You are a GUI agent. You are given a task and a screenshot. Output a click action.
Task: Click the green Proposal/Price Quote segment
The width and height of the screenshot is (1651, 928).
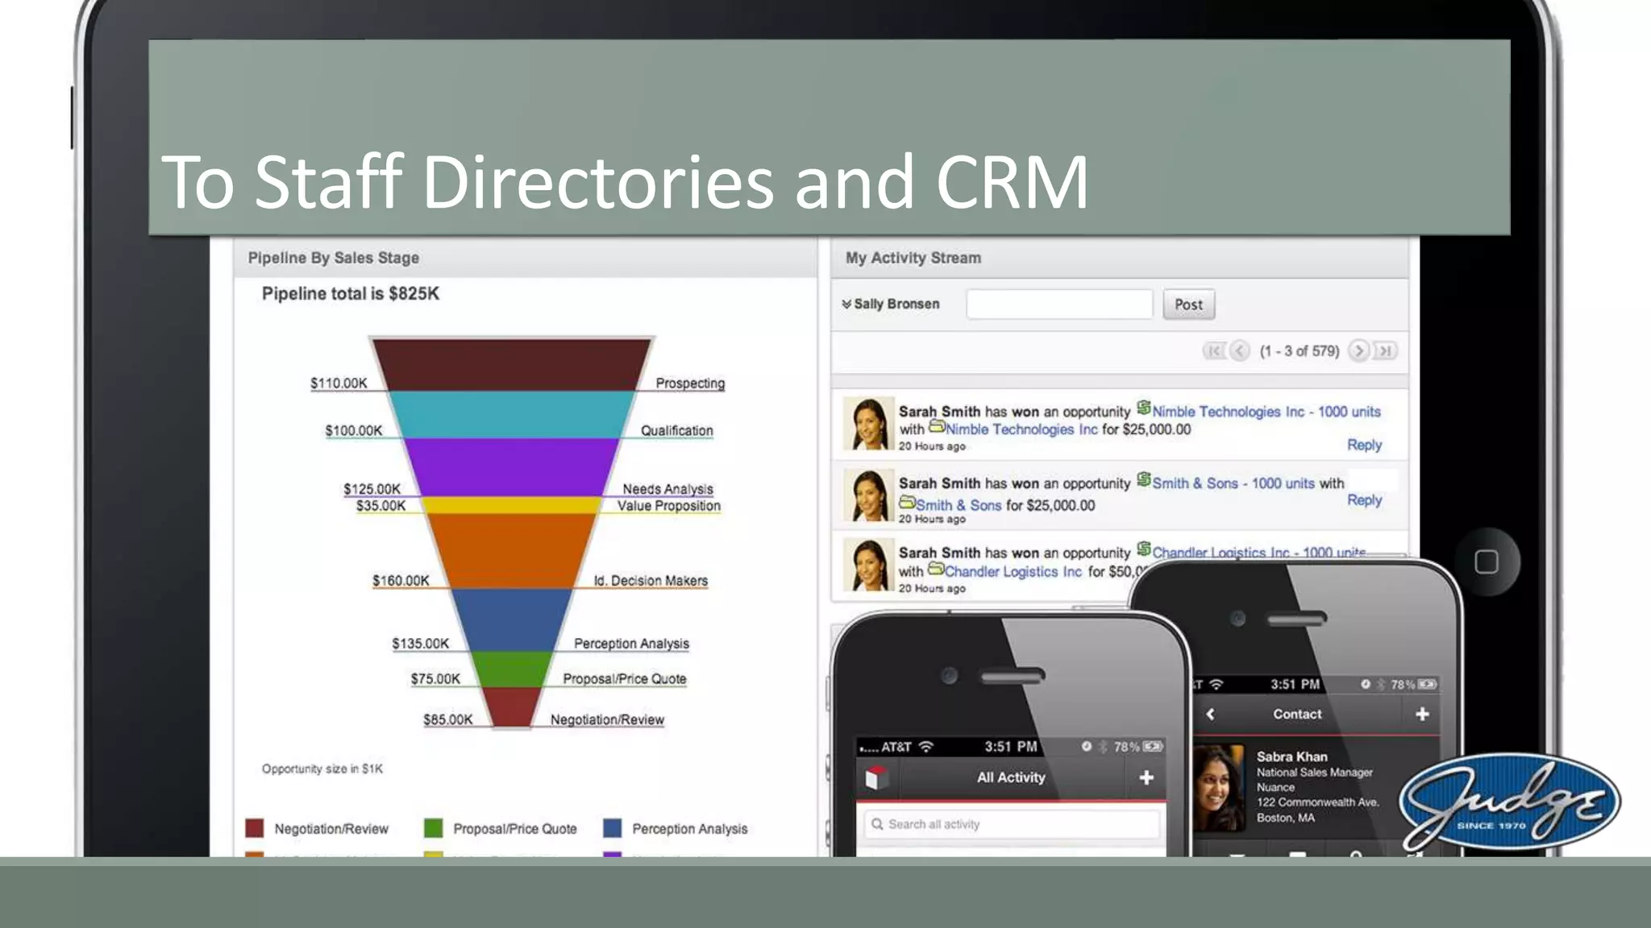point(511,669)
